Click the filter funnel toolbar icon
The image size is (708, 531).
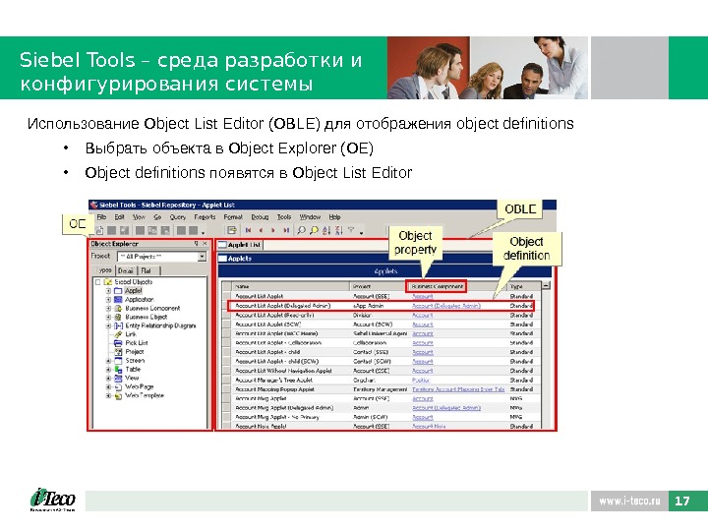[x=351, y=230]
